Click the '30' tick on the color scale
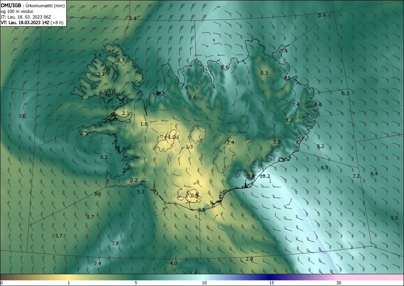Screen dimensions: 404x286 pos(339,283)
